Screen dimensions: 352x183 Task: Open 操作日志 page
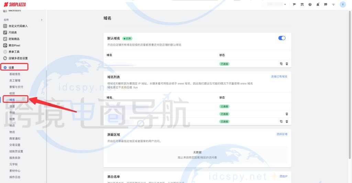(15, 177)
